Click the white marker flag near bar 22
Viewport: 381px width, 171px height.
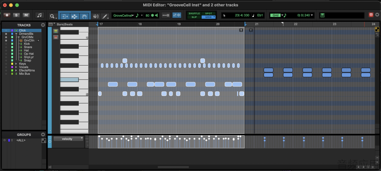click(x=282, y=24)
